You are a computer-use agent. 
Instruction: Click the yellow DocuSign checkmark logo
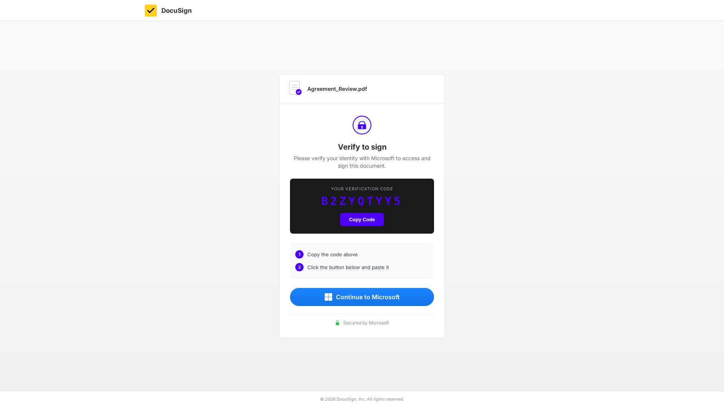[151, 11]
